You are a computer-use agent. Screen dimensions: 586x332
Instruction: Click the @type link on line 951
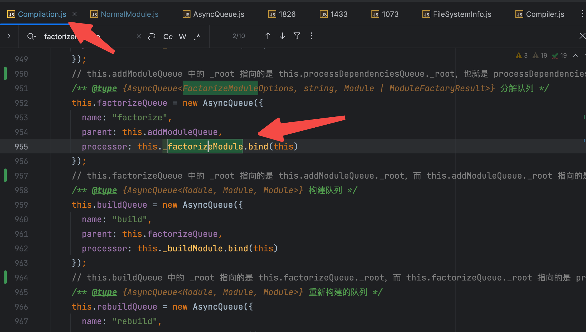tap(104, 89)
